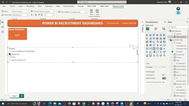Remove Company from the Field well

[x=164, y=67]
